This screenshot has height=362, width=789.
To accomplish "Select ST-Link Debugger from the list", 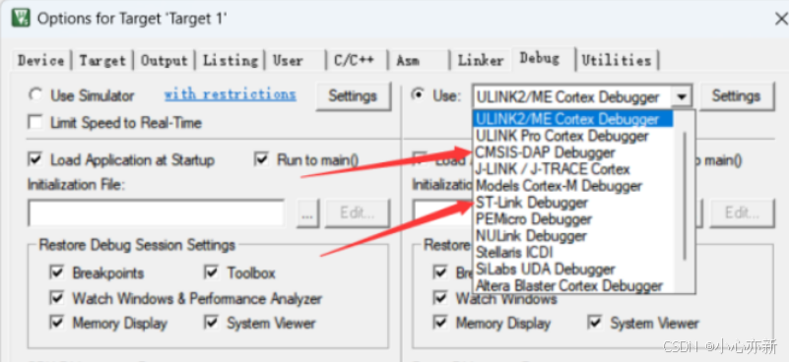I will click(573, 203).
